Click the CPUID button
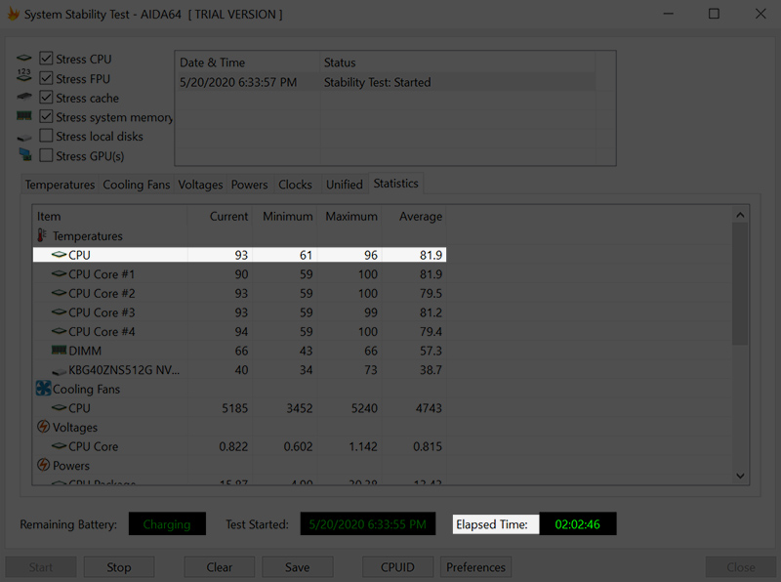The image size is (781, 582). [397, 567]
